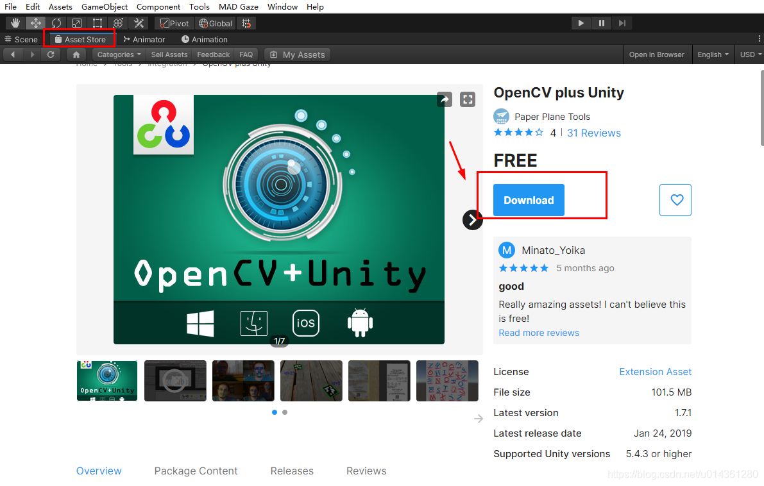The width and height of the screenshot is (764, 486).
Task: Select the alphabet letters thumbnail
Action: (x=447, y=381)
